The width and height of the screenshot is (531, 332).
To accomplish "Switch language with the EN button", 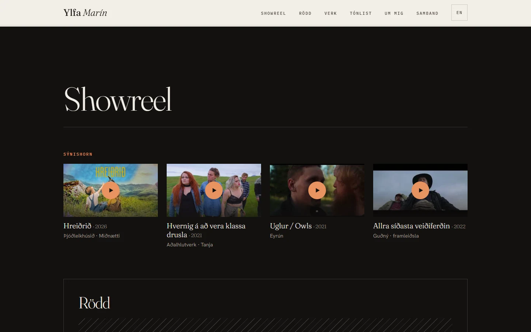I will click(x=459, y=13).
